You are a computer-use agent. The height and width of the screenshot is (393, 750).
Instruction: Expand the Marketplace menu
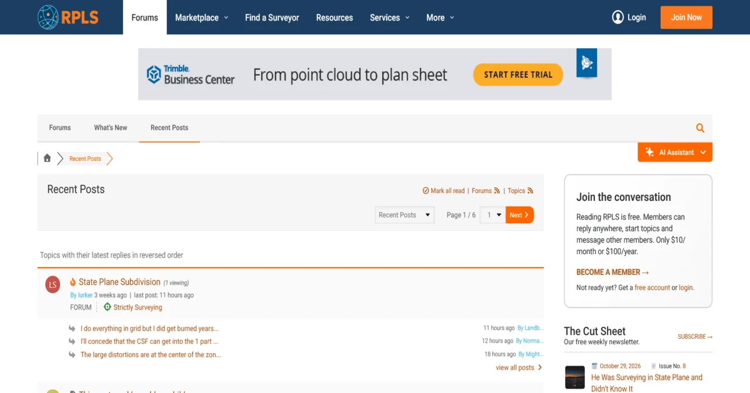tap(201, 17)
